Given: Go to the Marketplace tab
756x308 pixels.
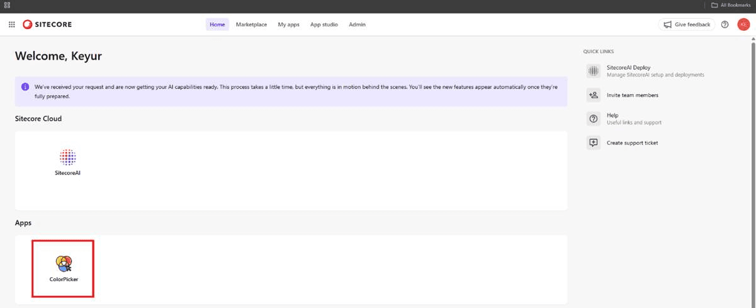Looking at the screenshot, I should click(251, 25).
